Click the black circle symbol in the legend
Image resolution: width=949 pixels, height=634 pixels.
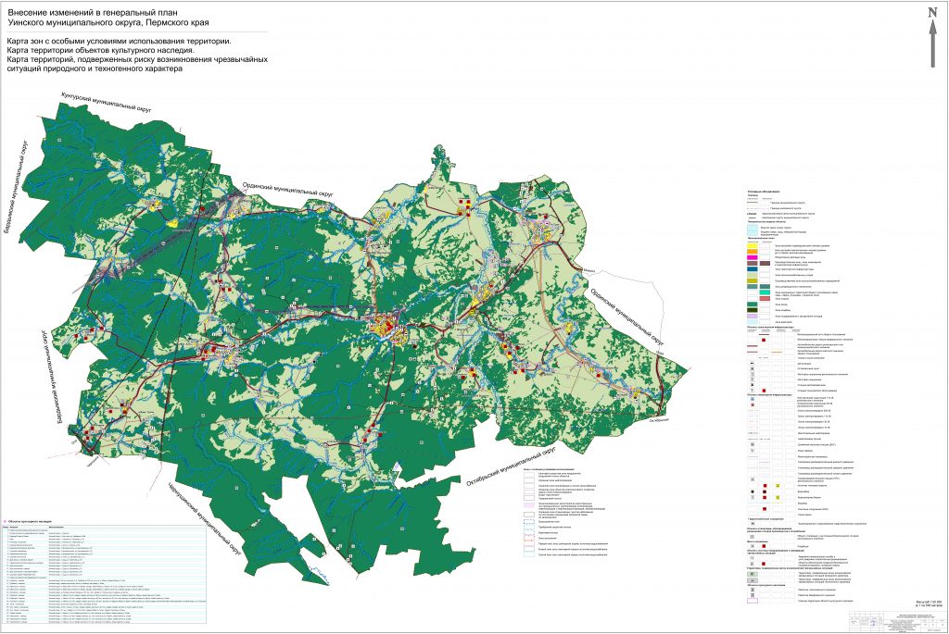pos(753,492)
